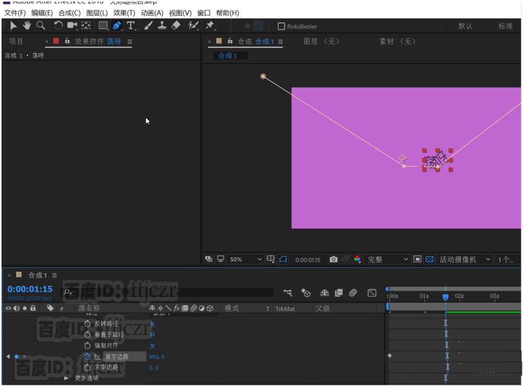Screen dimensions: 523x387
Task: Click the graph editor icon in timeline
Action: click(x=371, y=293)
